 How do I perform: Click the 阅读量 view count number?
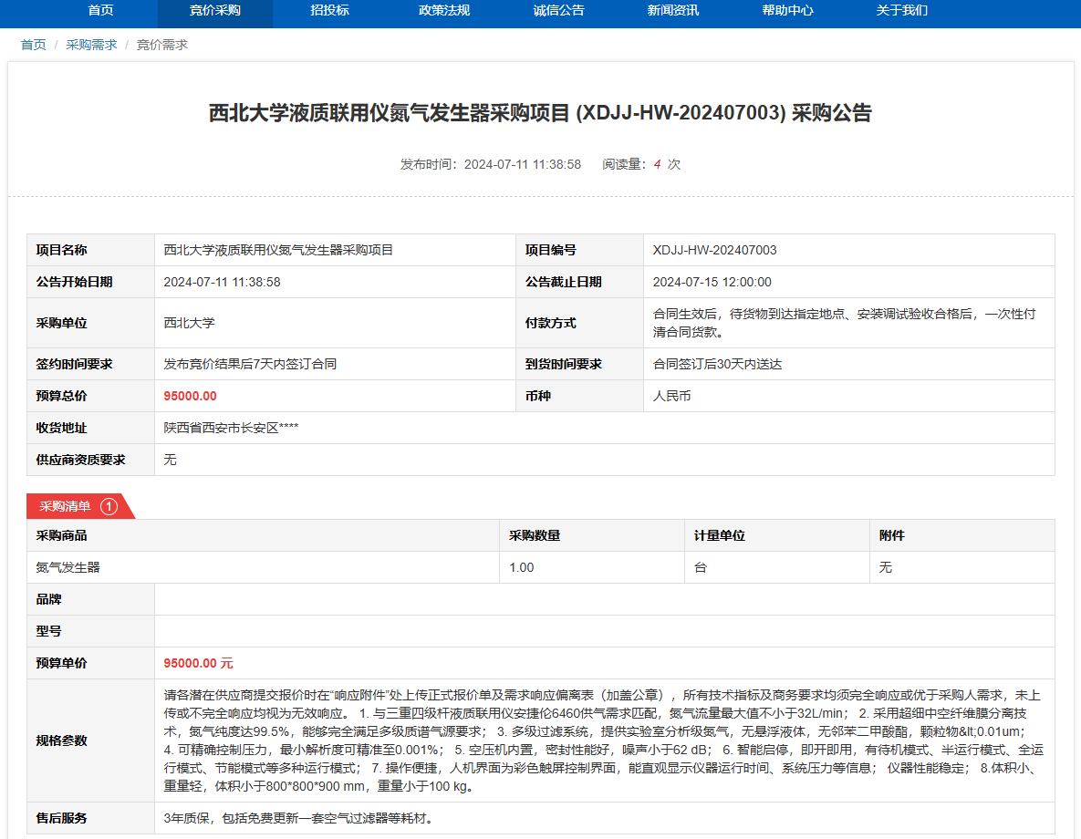pos(657,165)
